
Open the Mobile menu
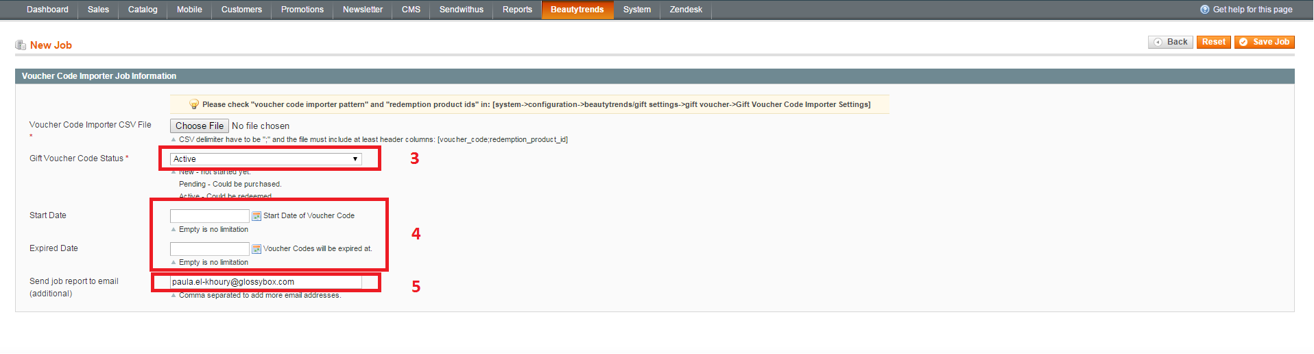coord(189,10)
